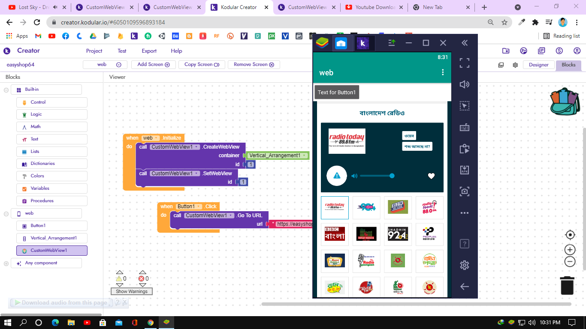Image resolution: width=586 pixels, height=329 pixels.
Task: Click the zoom in plus icon
Action: [x=570, y=250]
